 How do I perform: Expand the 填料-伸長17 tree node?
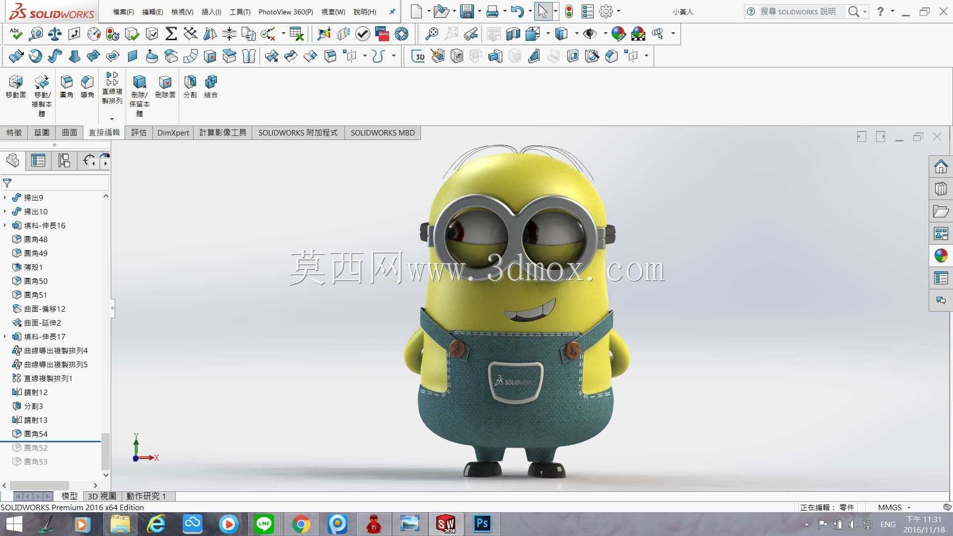(5, 336)
